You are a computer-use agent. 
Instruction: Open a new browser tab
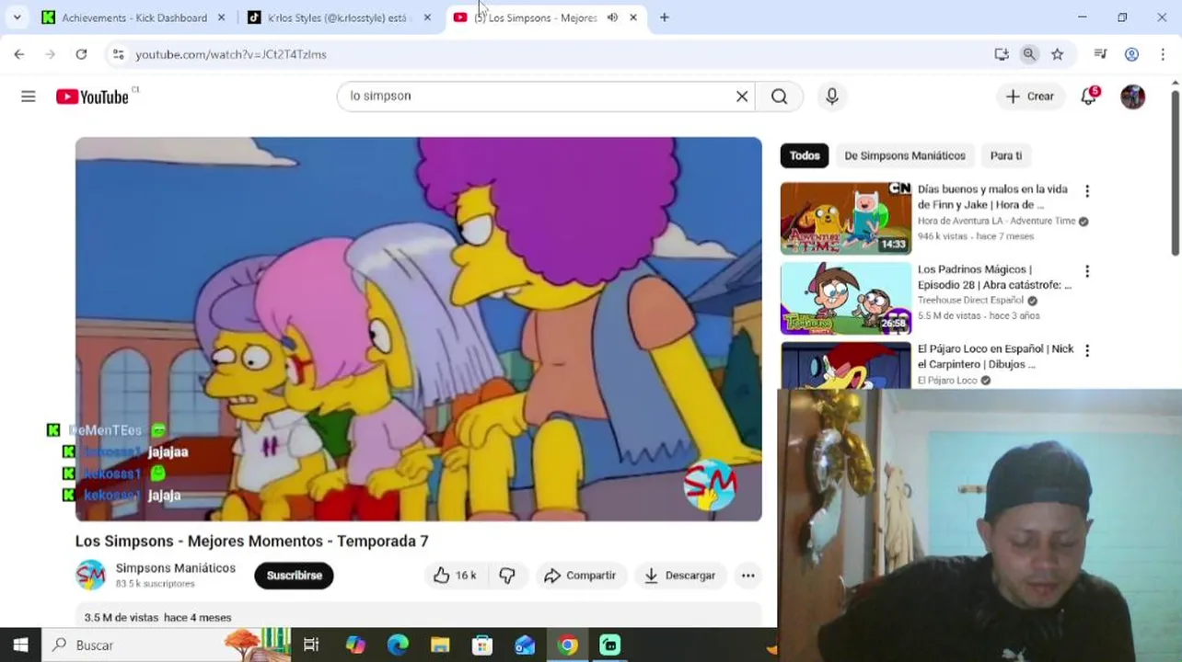point(665,17)
